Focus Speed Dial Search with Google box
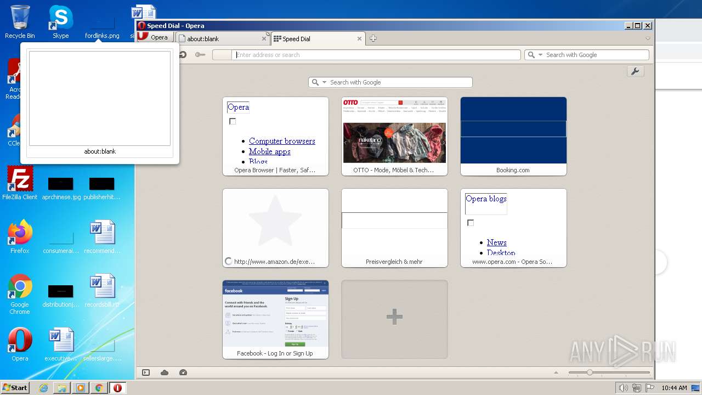Viewport: 702px width, 395px height. pyautogui.click(x=390, y=82)
